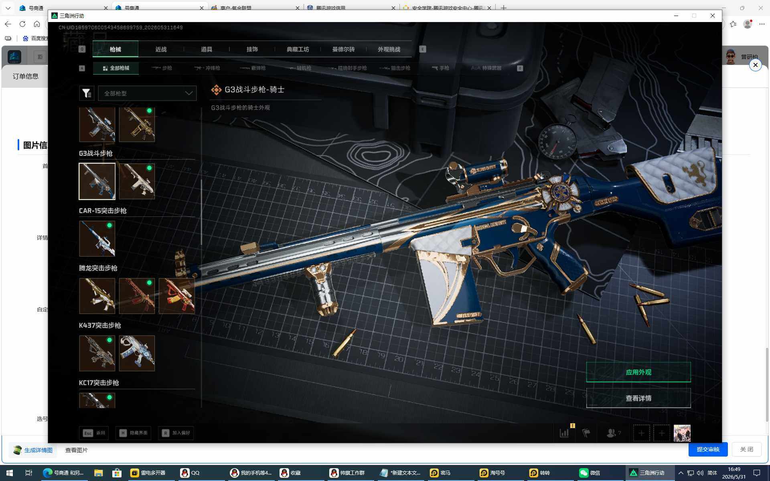Open the 典藏工坊 tab
The image size is (770, 481).
tap(298, 49)
